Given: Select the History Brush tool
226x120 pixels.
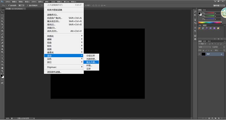Looking at the screenshot, I should click(2, 40).
